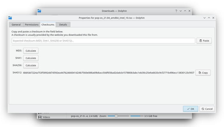Click the Cancel button
Screen dimensions: 224x127
click(x=207, y=109)
